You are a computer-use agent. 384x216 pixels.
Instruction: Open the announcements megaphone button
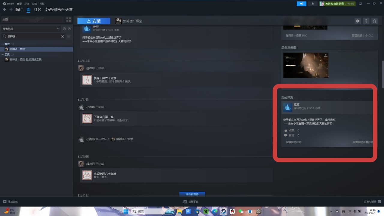tap(301, 4)
